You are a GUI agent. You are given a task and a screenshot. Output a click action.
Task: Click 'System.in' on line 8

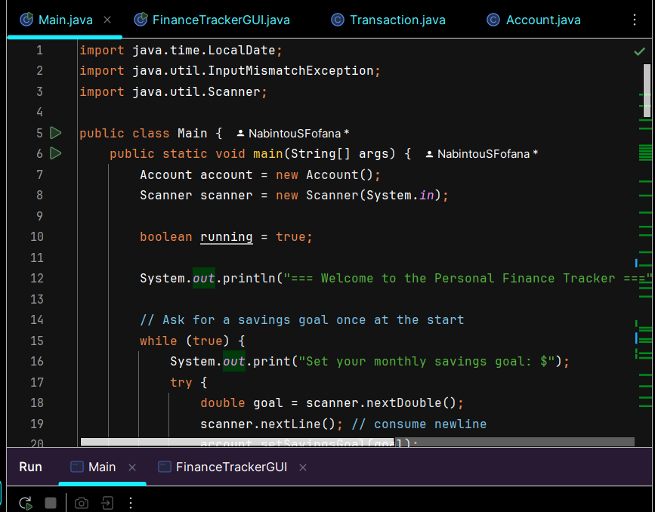400,195
